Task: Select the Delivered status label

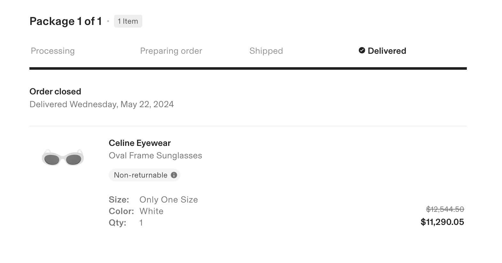Action: tap(387, 51)
